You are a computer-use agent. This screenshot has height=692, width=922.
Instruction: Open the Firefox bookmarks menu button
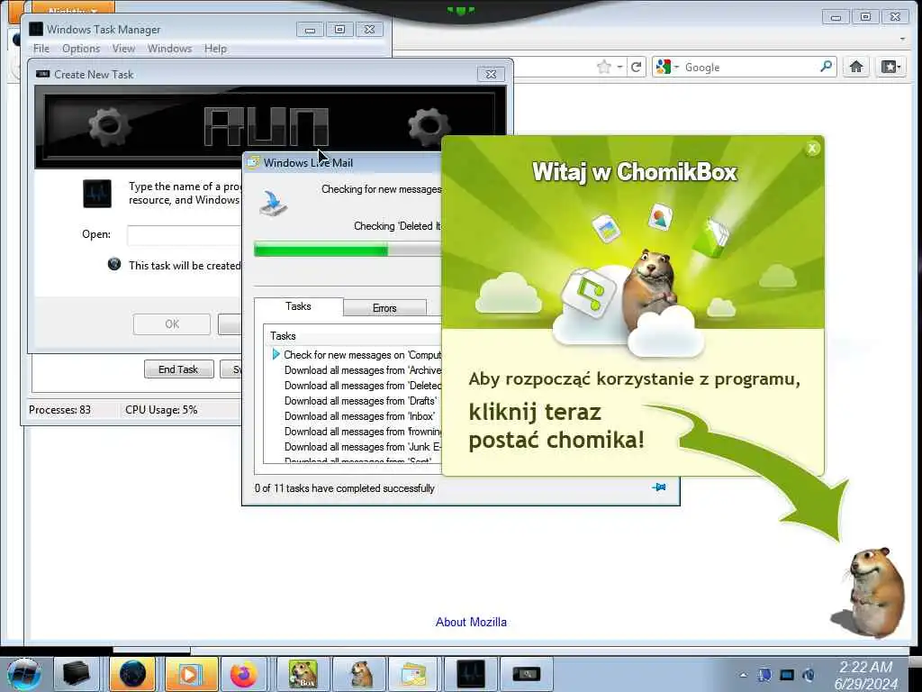coord(890,67)
